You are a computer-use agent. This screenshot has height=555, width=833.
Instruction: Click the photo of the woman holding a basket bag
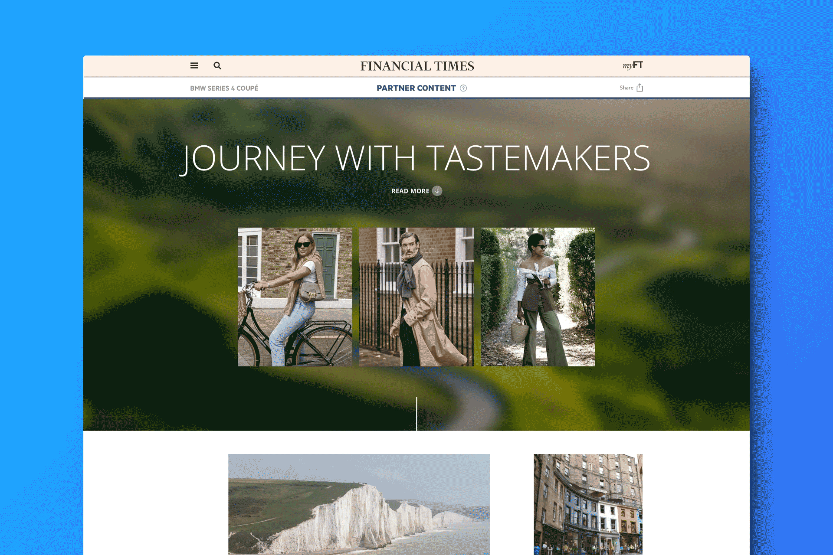tap(538, 297)
